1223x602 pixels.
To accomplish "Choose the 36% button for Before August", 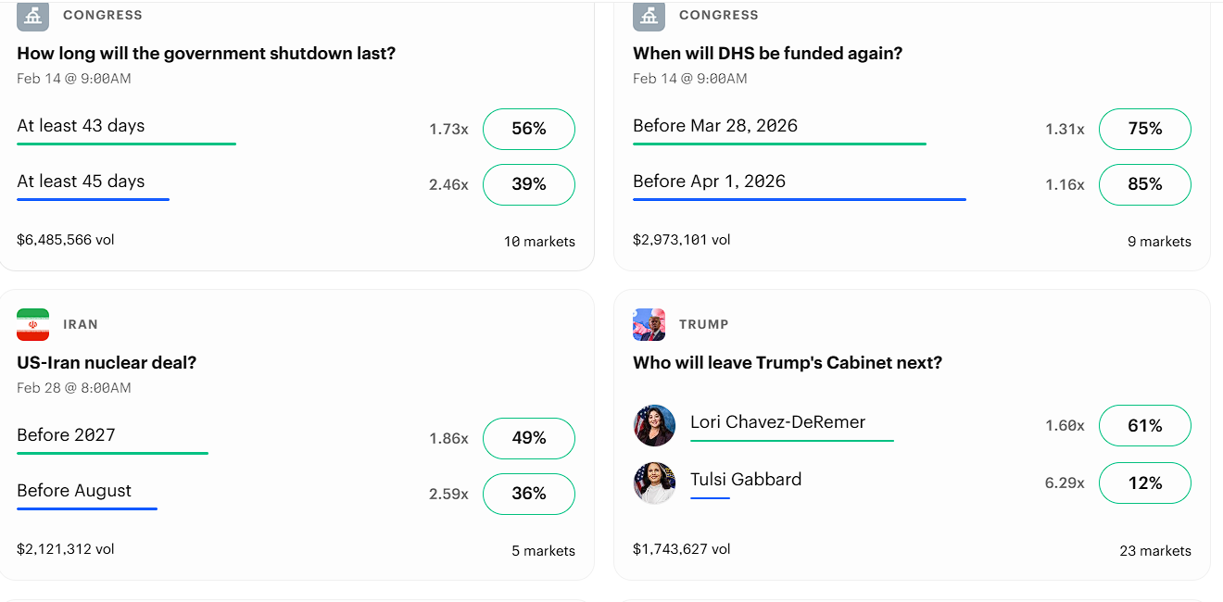I will [x=528, y=494].
